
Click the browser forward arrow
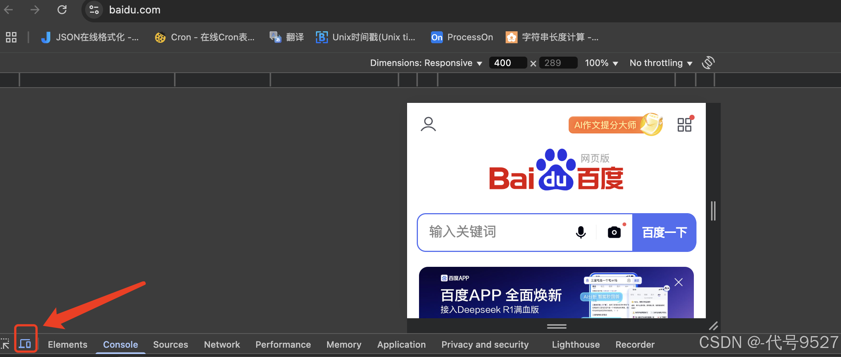click(x=35, y=10)
